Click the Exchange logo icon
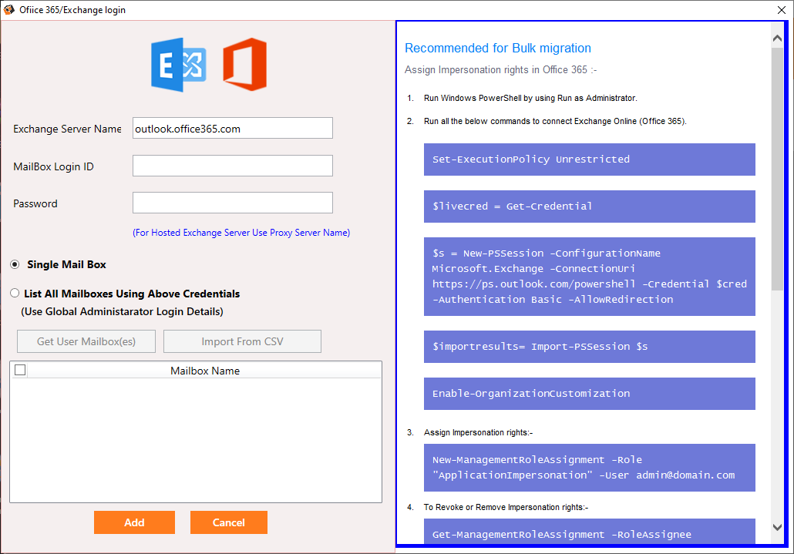Screen dimensions: 794x554 pos(178,65)
